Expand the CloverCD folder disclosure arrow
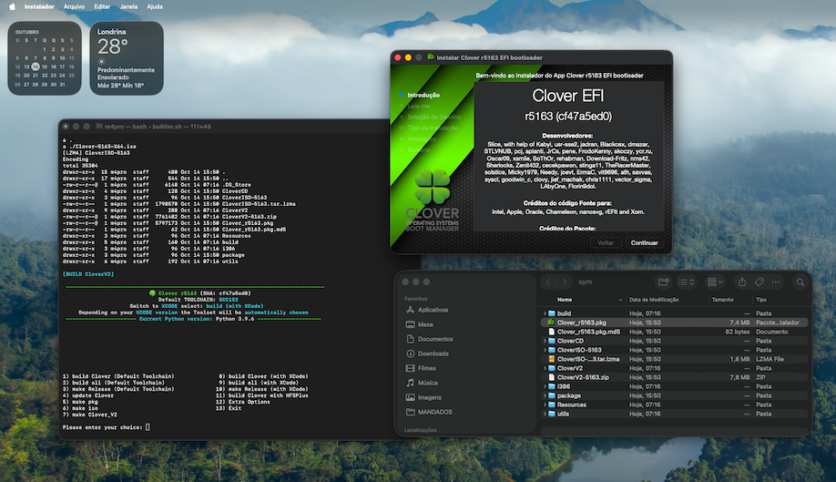The height and width of the screenshot is (482, 836). [545, 341]
